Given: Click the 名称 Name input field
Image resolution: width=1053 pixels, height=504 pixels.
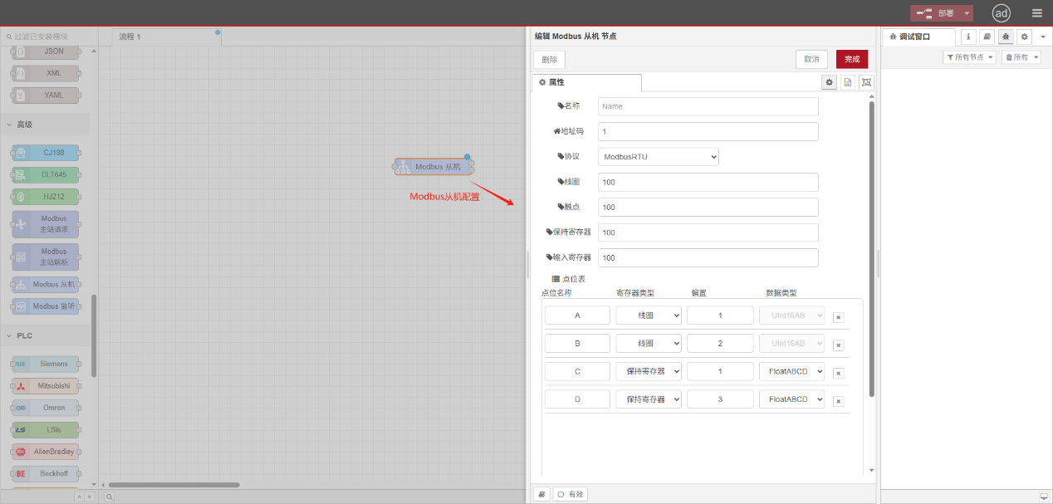Looking at the screenshot, I should point(708,106).
